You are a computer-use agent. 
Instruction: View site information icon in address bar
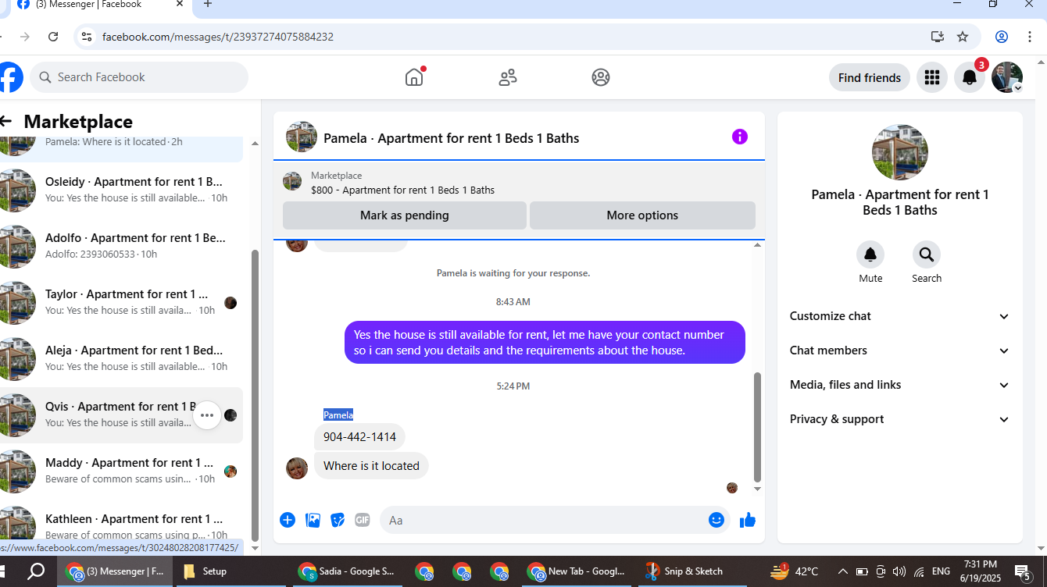coord(87,37)
